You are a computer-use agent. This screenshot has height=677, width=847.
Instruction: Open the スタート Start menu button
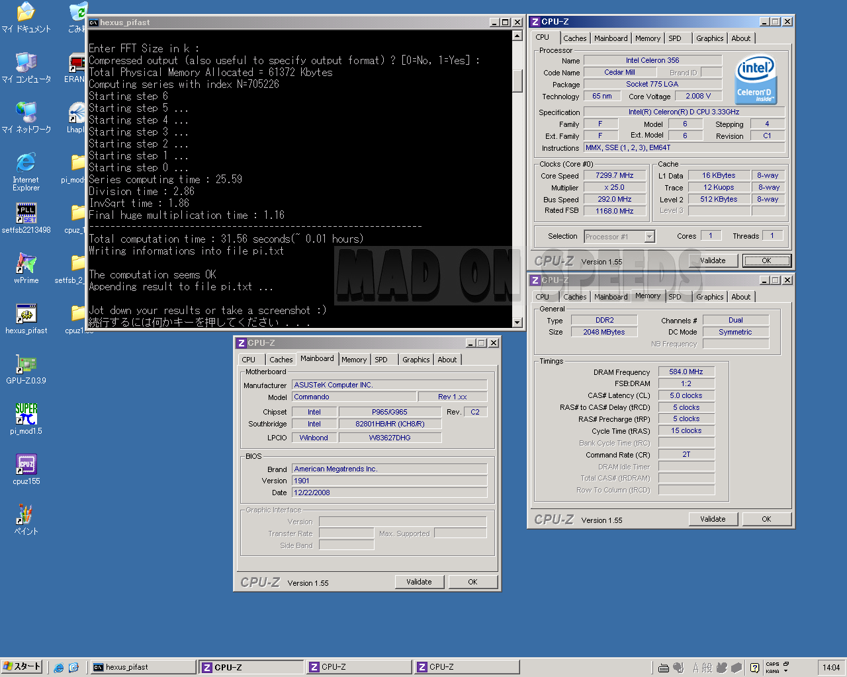(22, 667)
